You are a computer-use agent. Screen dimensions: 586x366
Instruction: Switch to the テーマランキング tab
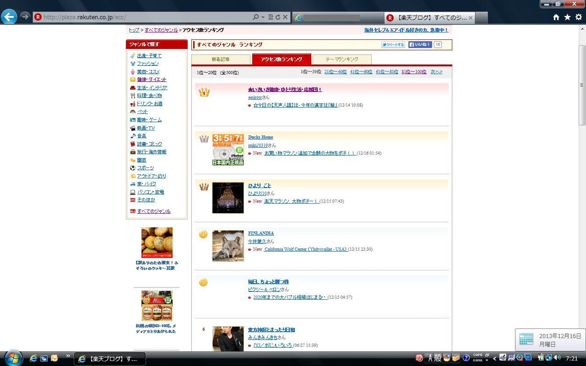(x=342, y=59)
